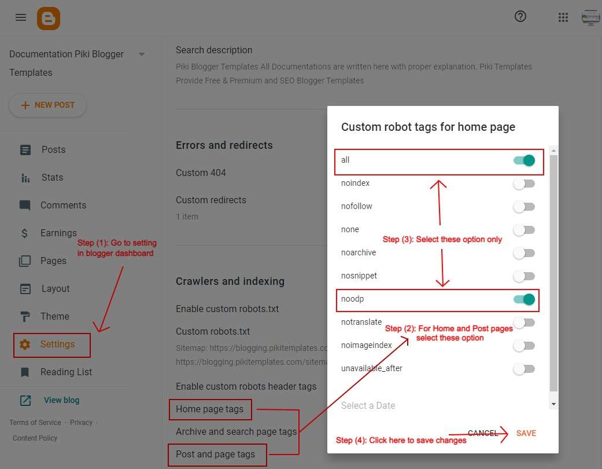Open Reading List in the sidebar

pyautogui.click(x=66, y=372)
